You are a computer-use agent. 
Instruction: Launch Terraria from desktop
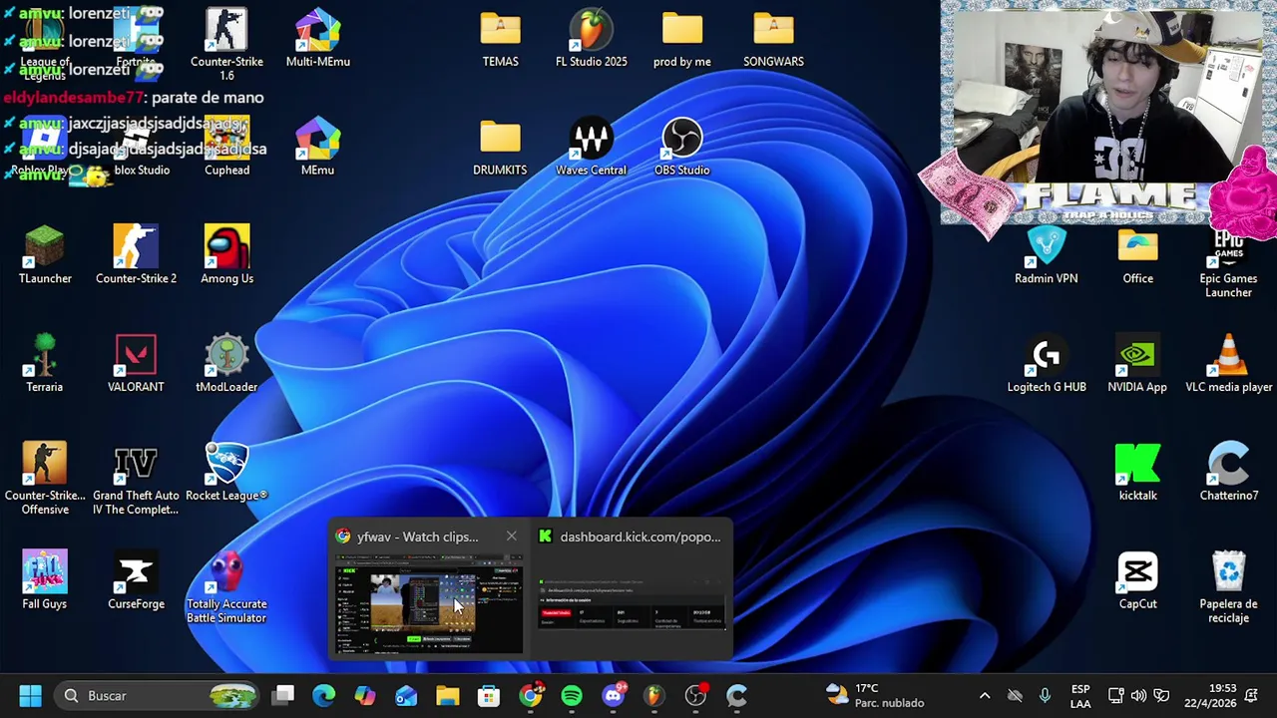45,364
